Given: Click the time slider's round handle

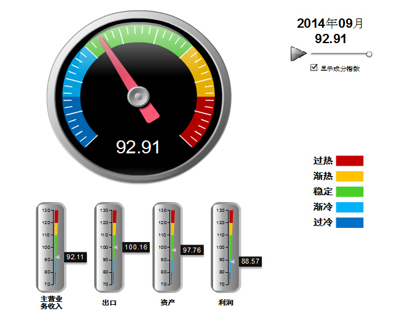Looking at the screenshot, I should 369,54.
